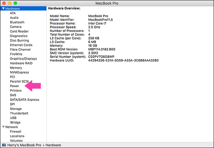
Task: Open the Power section
Action: (14, 86)
